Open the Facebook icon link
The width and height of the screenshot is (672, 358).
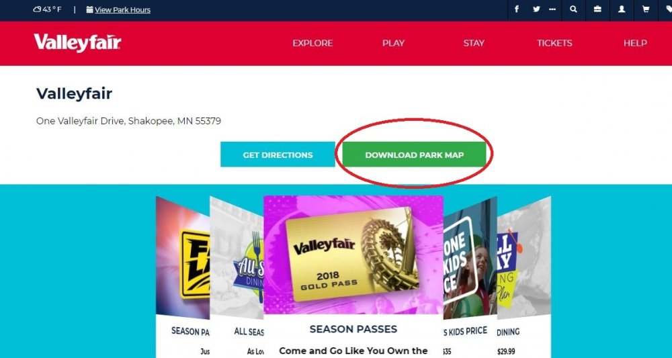[x=517, y=9]
